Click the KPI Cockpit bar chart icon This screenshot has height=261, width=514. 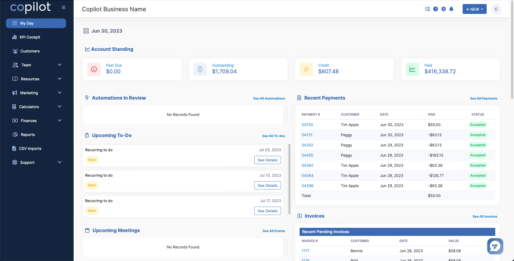tap(14, 37)
